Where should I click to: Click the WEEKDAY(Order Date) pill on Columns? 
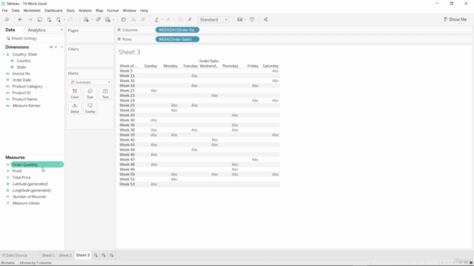[x=178, y=30]
